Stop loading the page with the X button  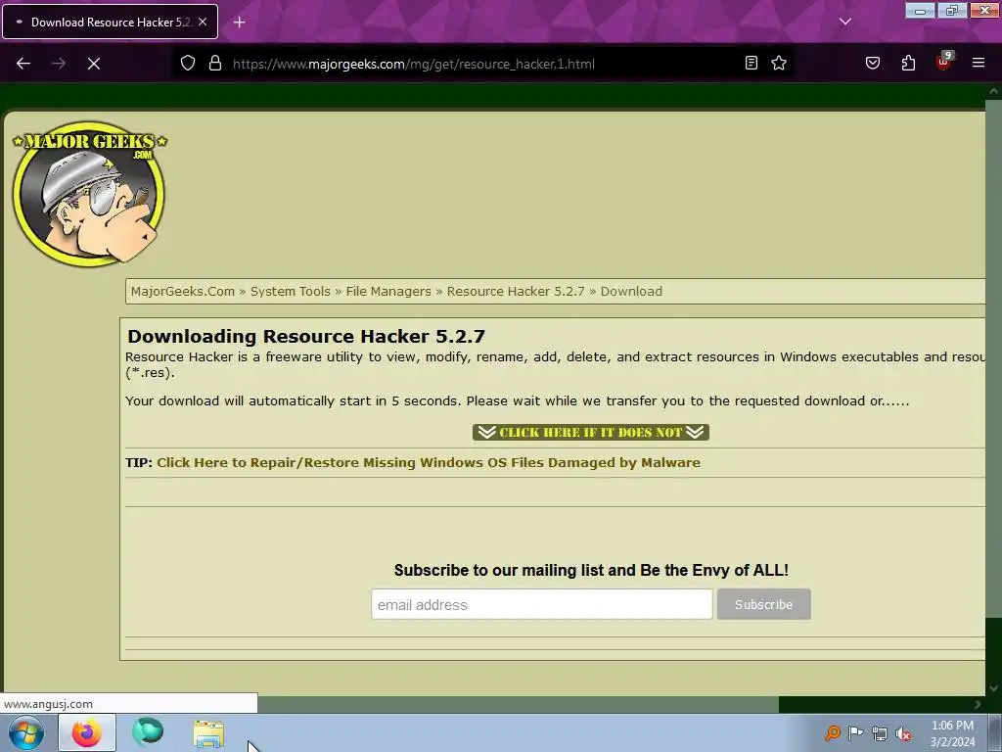point(93,64)
